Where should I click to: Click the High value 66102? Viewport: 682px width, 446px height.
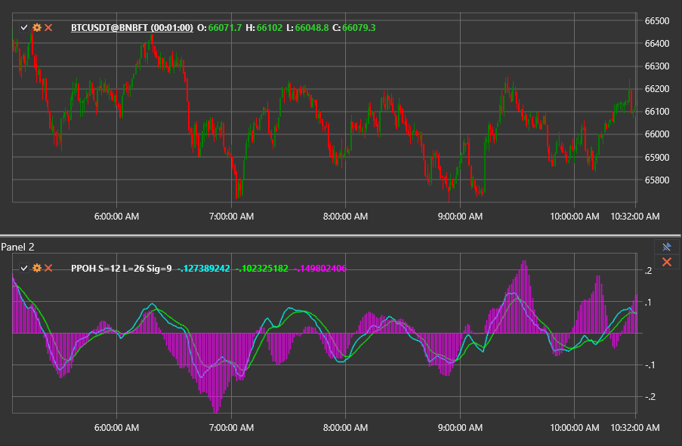[269, 27]
